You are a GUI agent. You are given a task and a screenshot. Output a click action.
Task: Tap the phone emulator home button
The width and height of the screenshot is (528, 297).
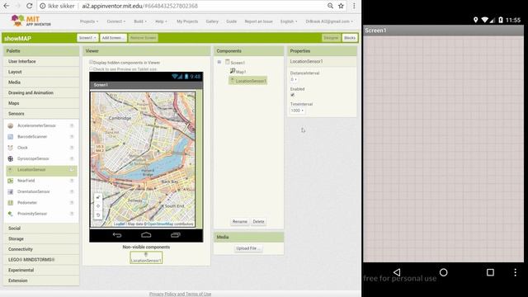(444, 272)
